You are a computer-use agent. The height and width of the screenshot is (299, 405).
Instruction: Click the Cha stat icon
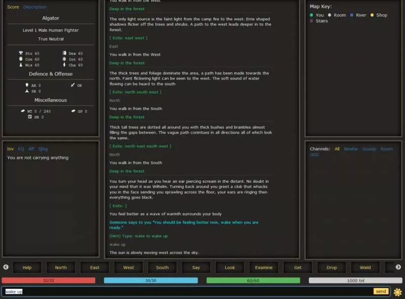pyautogui.click(x=64, y=65)
